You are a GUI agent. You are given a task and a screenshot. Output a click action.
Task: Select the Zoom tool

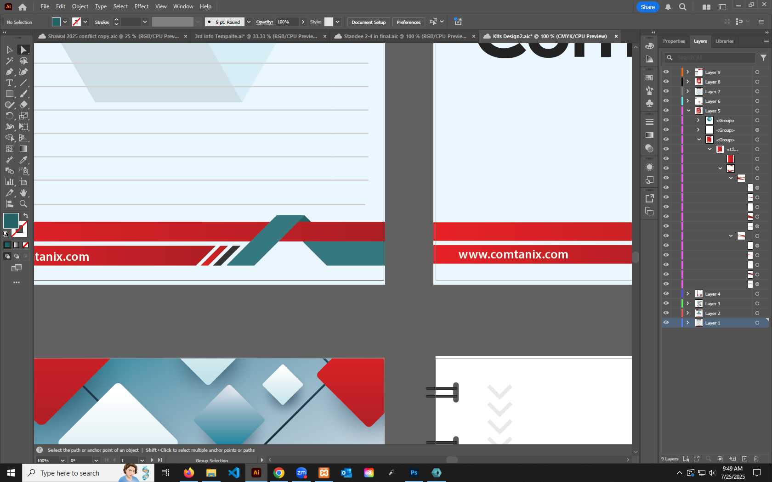[23, 204]
